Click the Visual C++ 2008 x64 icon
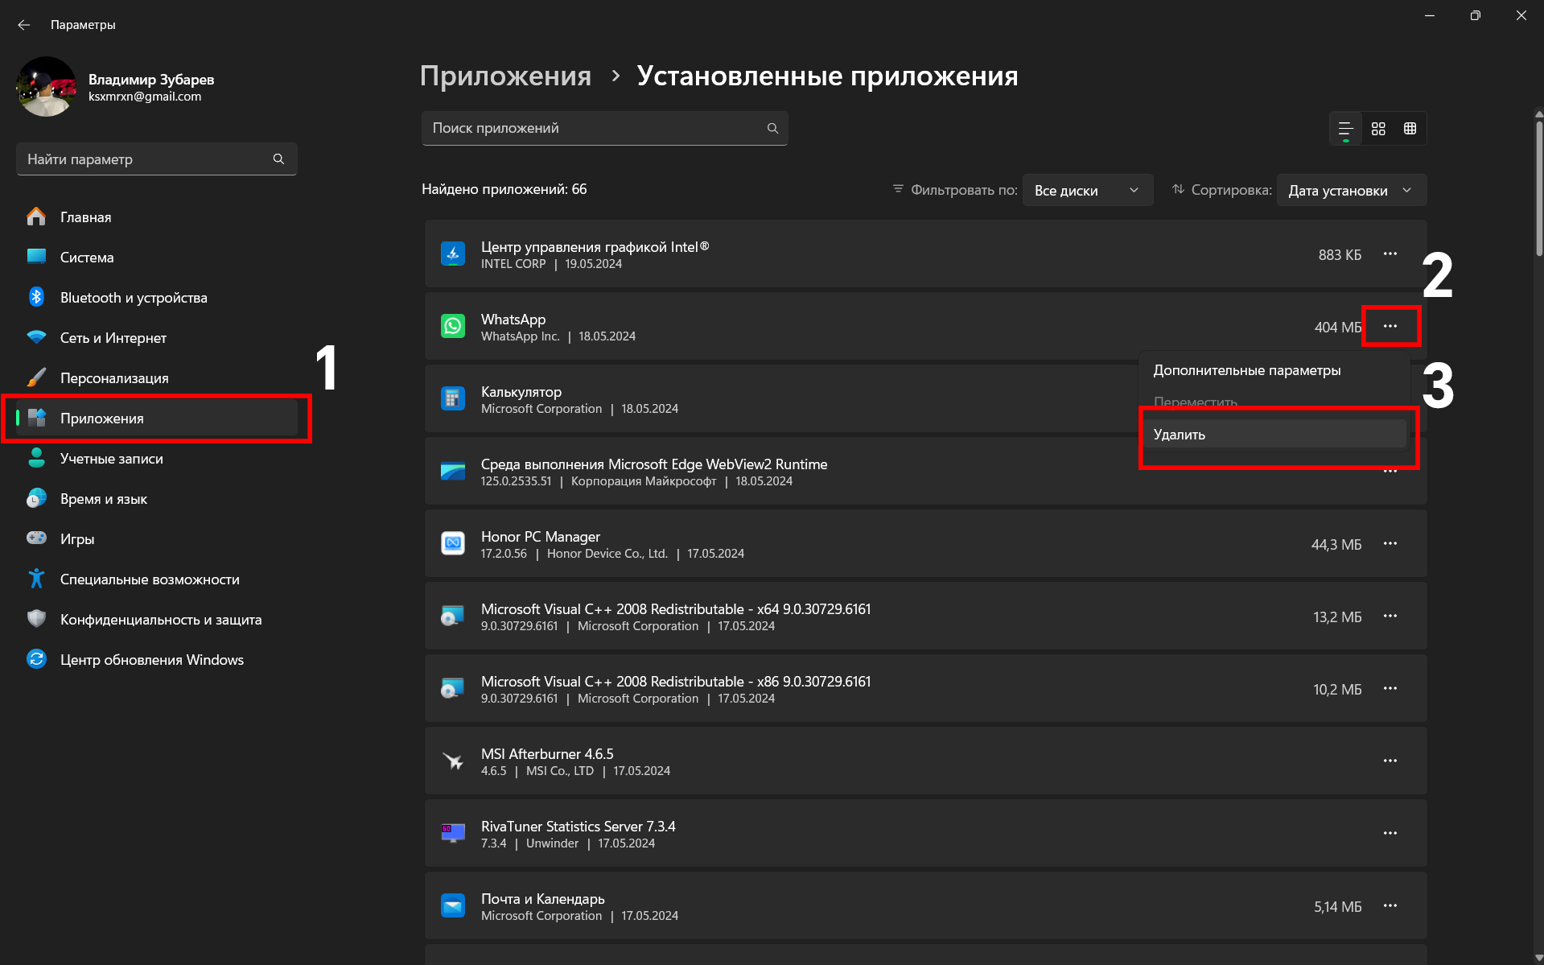This screenshot has height=965, width=1544. [x=453, y=616]
